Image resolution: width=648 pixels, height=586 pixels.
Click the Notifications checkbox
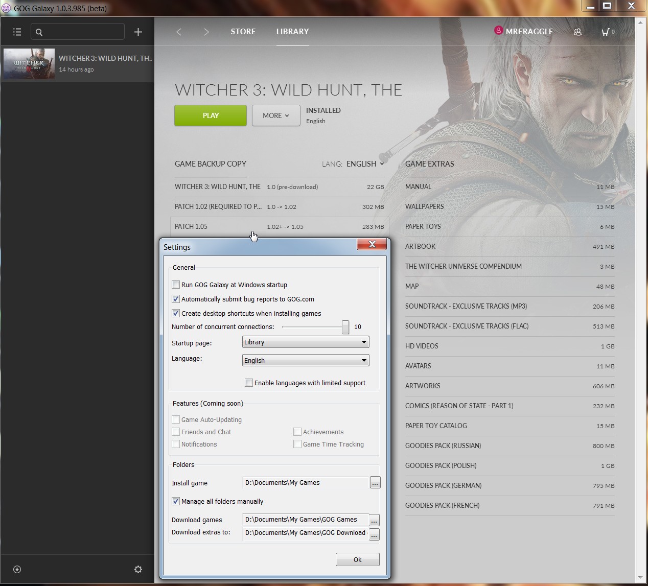(176, 444)
